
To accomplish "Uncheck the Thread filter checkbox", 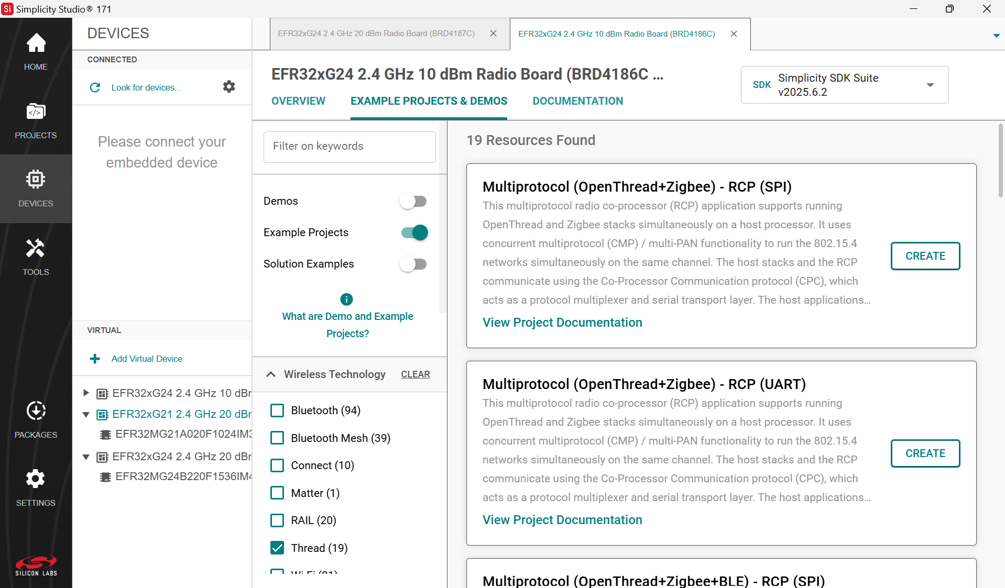I will coord(277,548).
